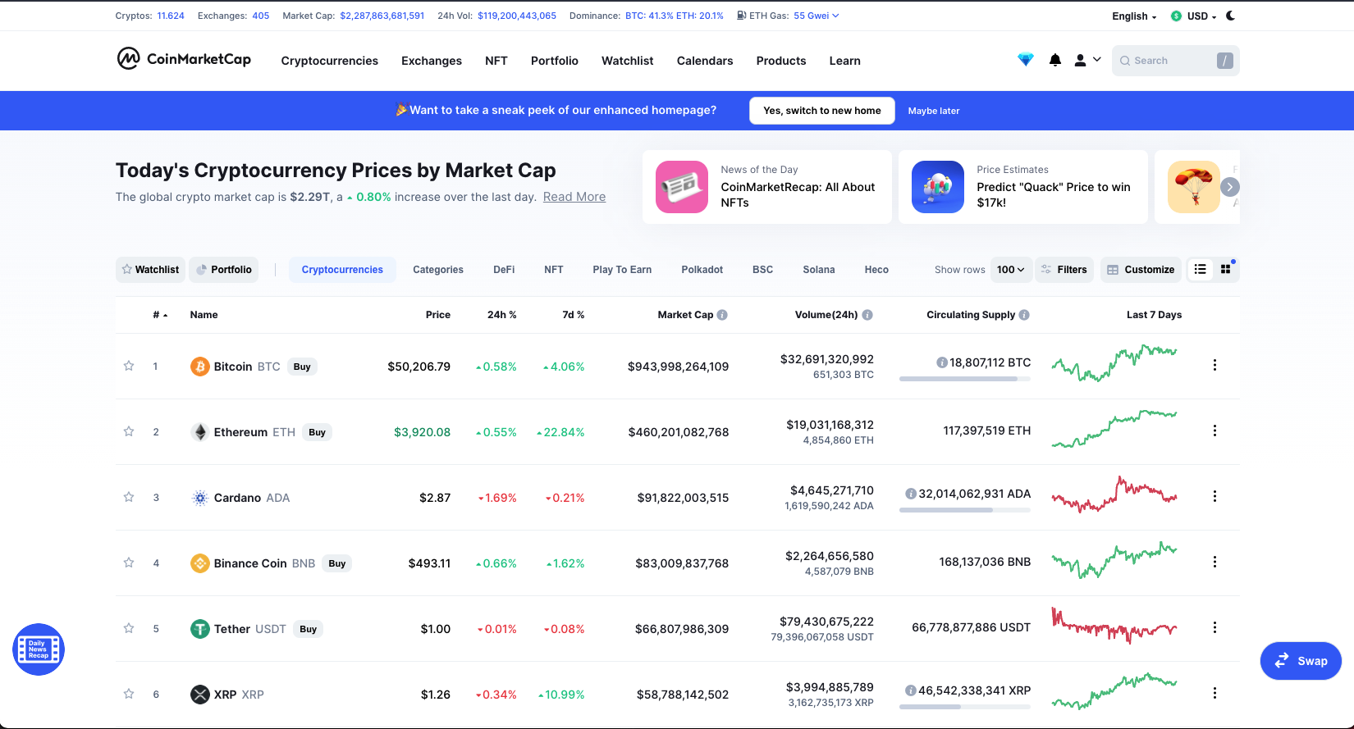Open Bitcoin row three-dot options menu
This screenshot has width=1354, height=729.
(x=1214, y=365)
